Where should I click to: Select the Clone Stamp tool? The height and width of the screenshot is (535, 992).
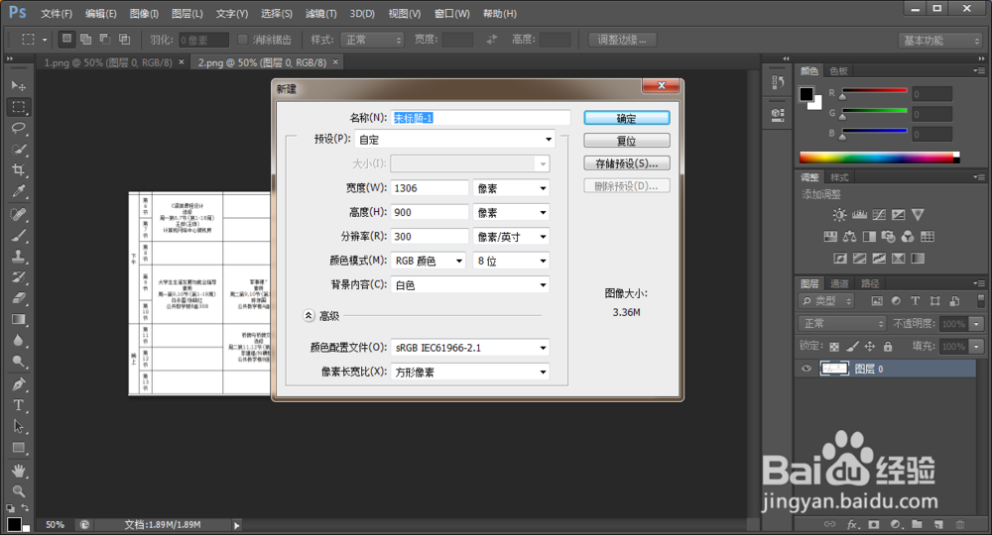point(18,257)
